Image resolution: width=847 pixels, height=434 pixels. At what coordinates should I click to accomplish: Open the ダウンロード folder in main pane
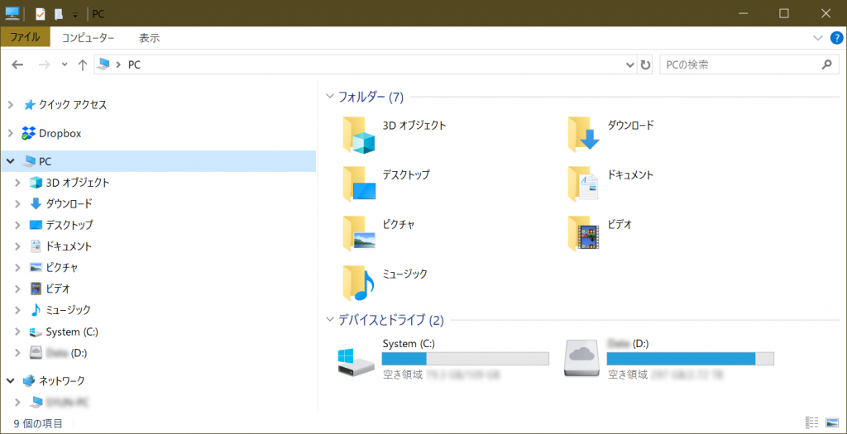tap(584, 135)
